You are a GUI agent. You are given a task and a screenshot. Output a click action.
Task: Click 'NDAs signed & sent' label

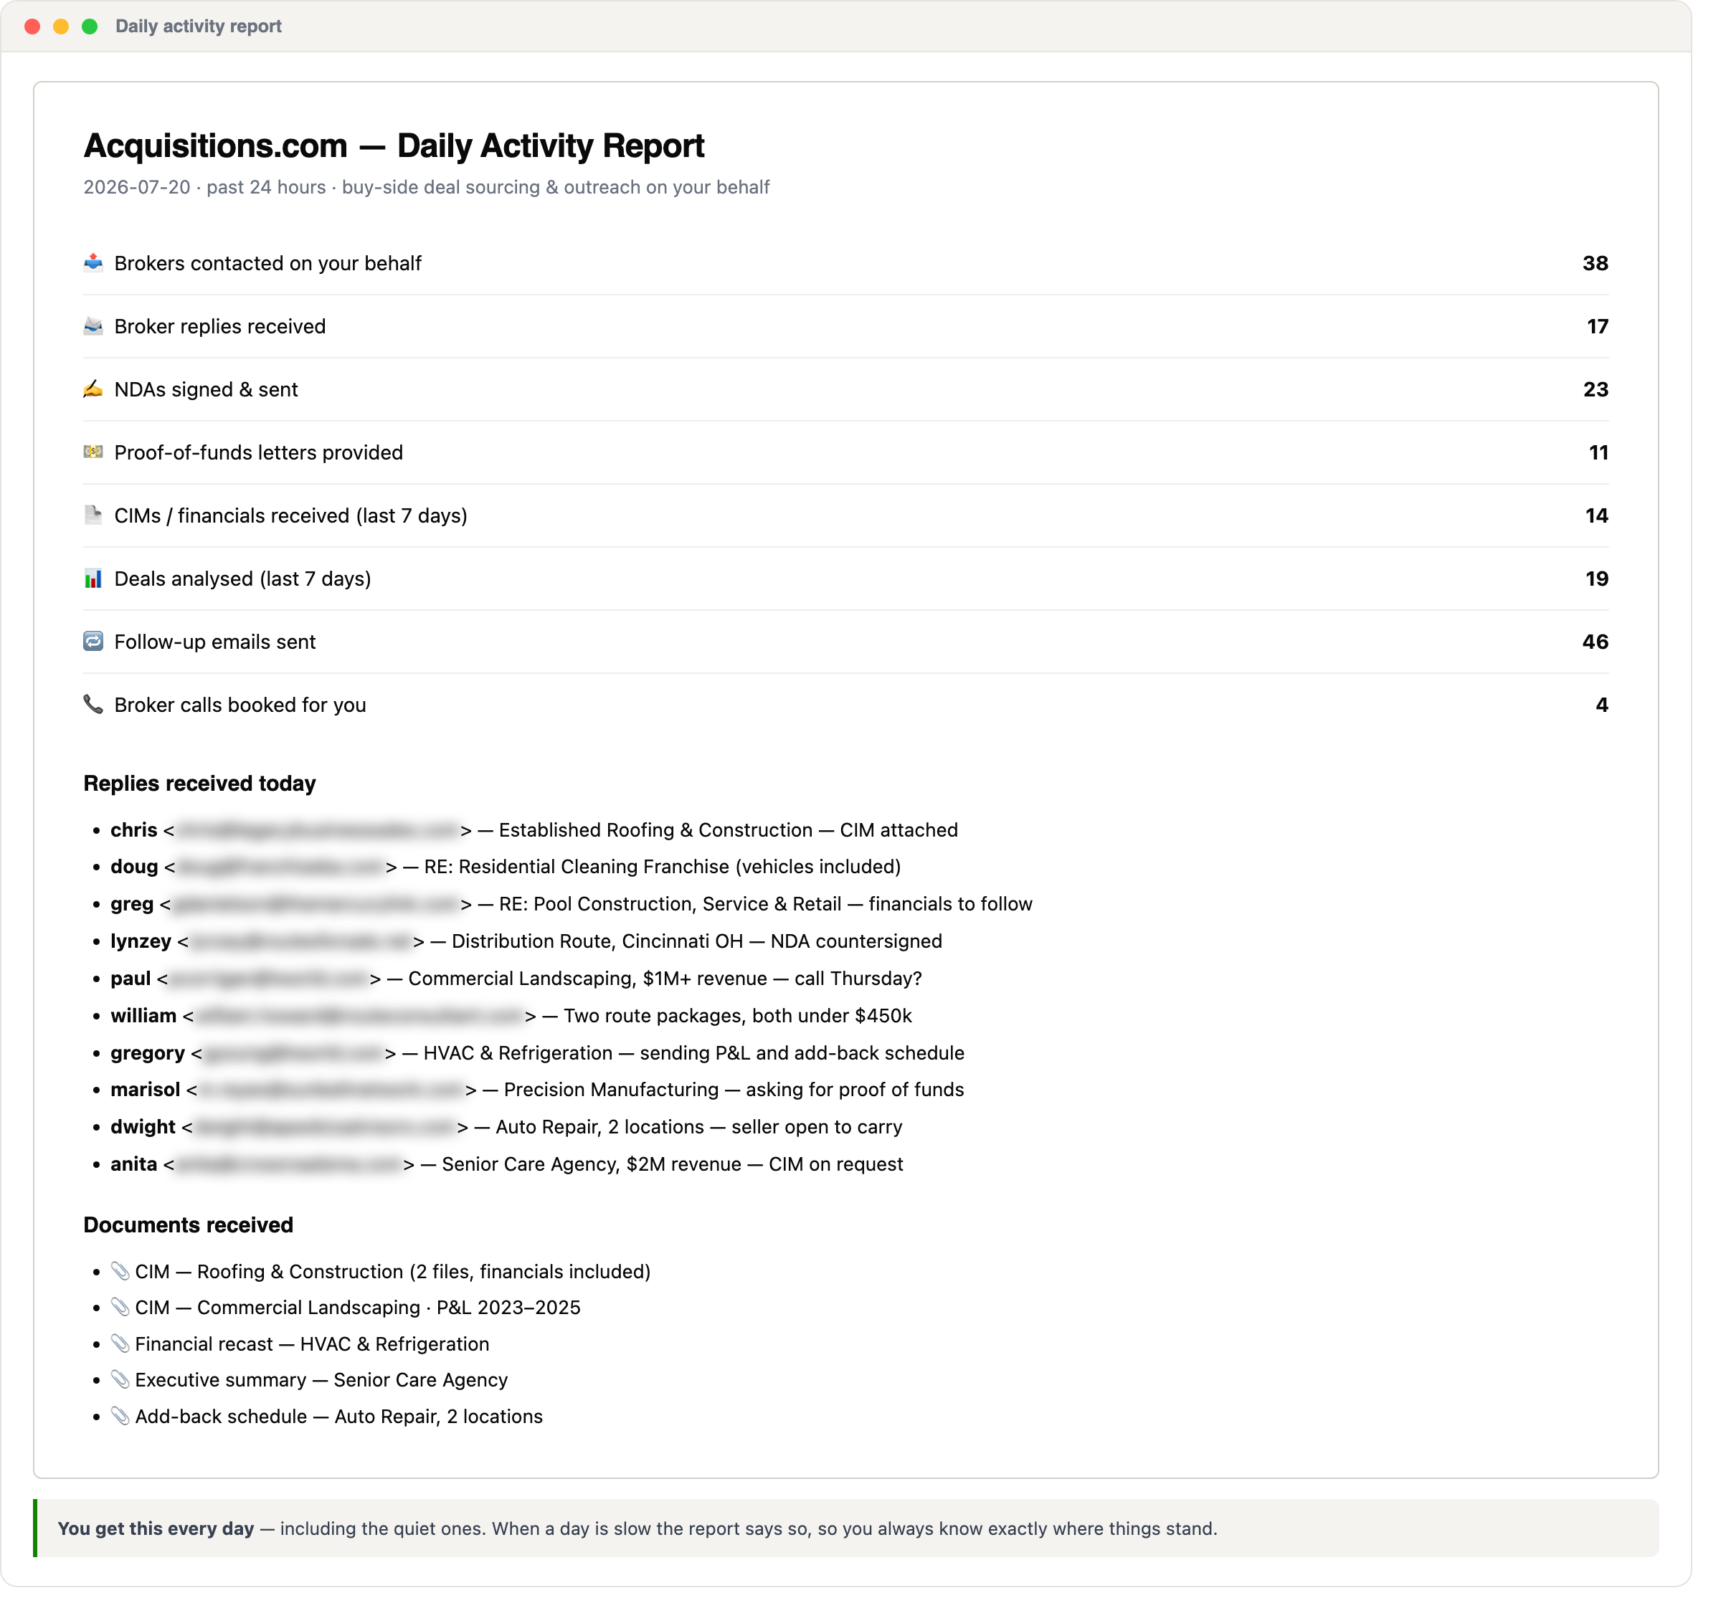(206, 390)
